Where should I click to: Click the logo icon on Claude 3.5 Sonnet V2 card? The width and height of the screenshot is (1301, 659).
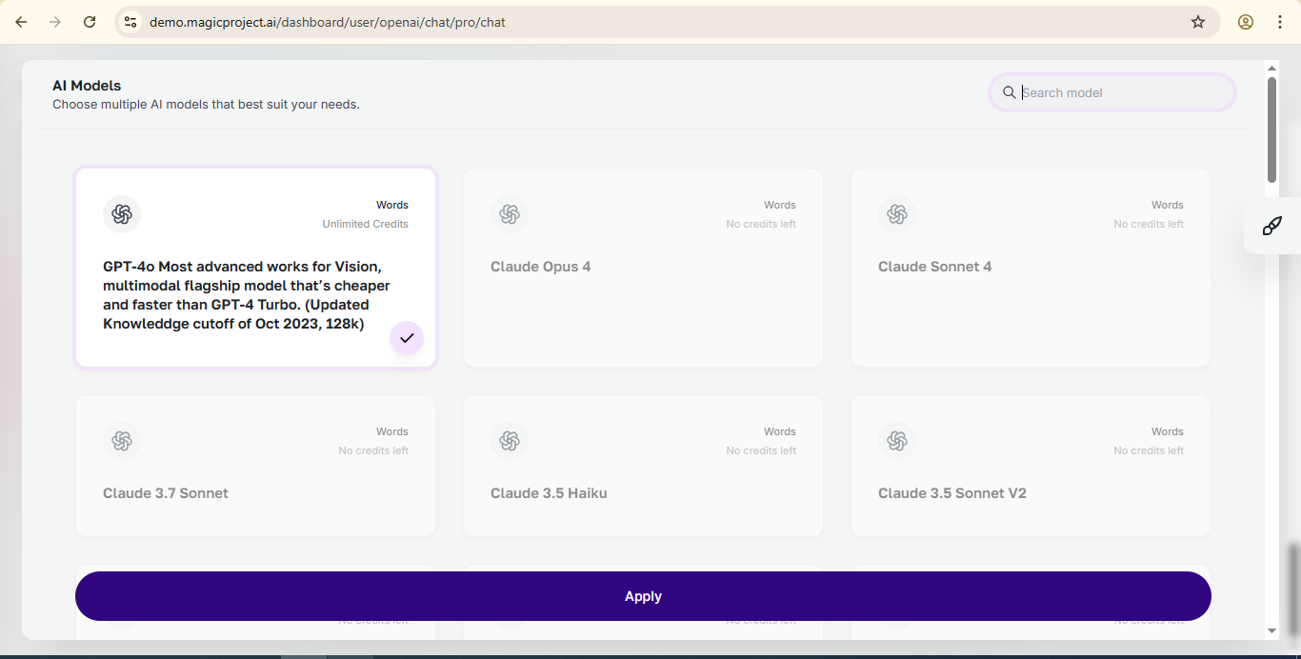[897, 441]
